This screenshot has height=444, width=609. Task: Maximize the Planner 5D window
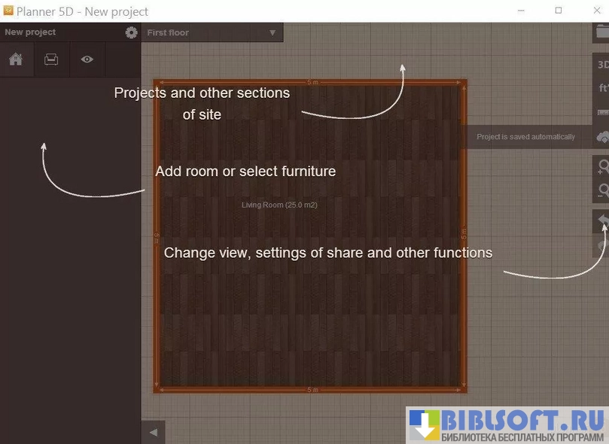(558, 11)
